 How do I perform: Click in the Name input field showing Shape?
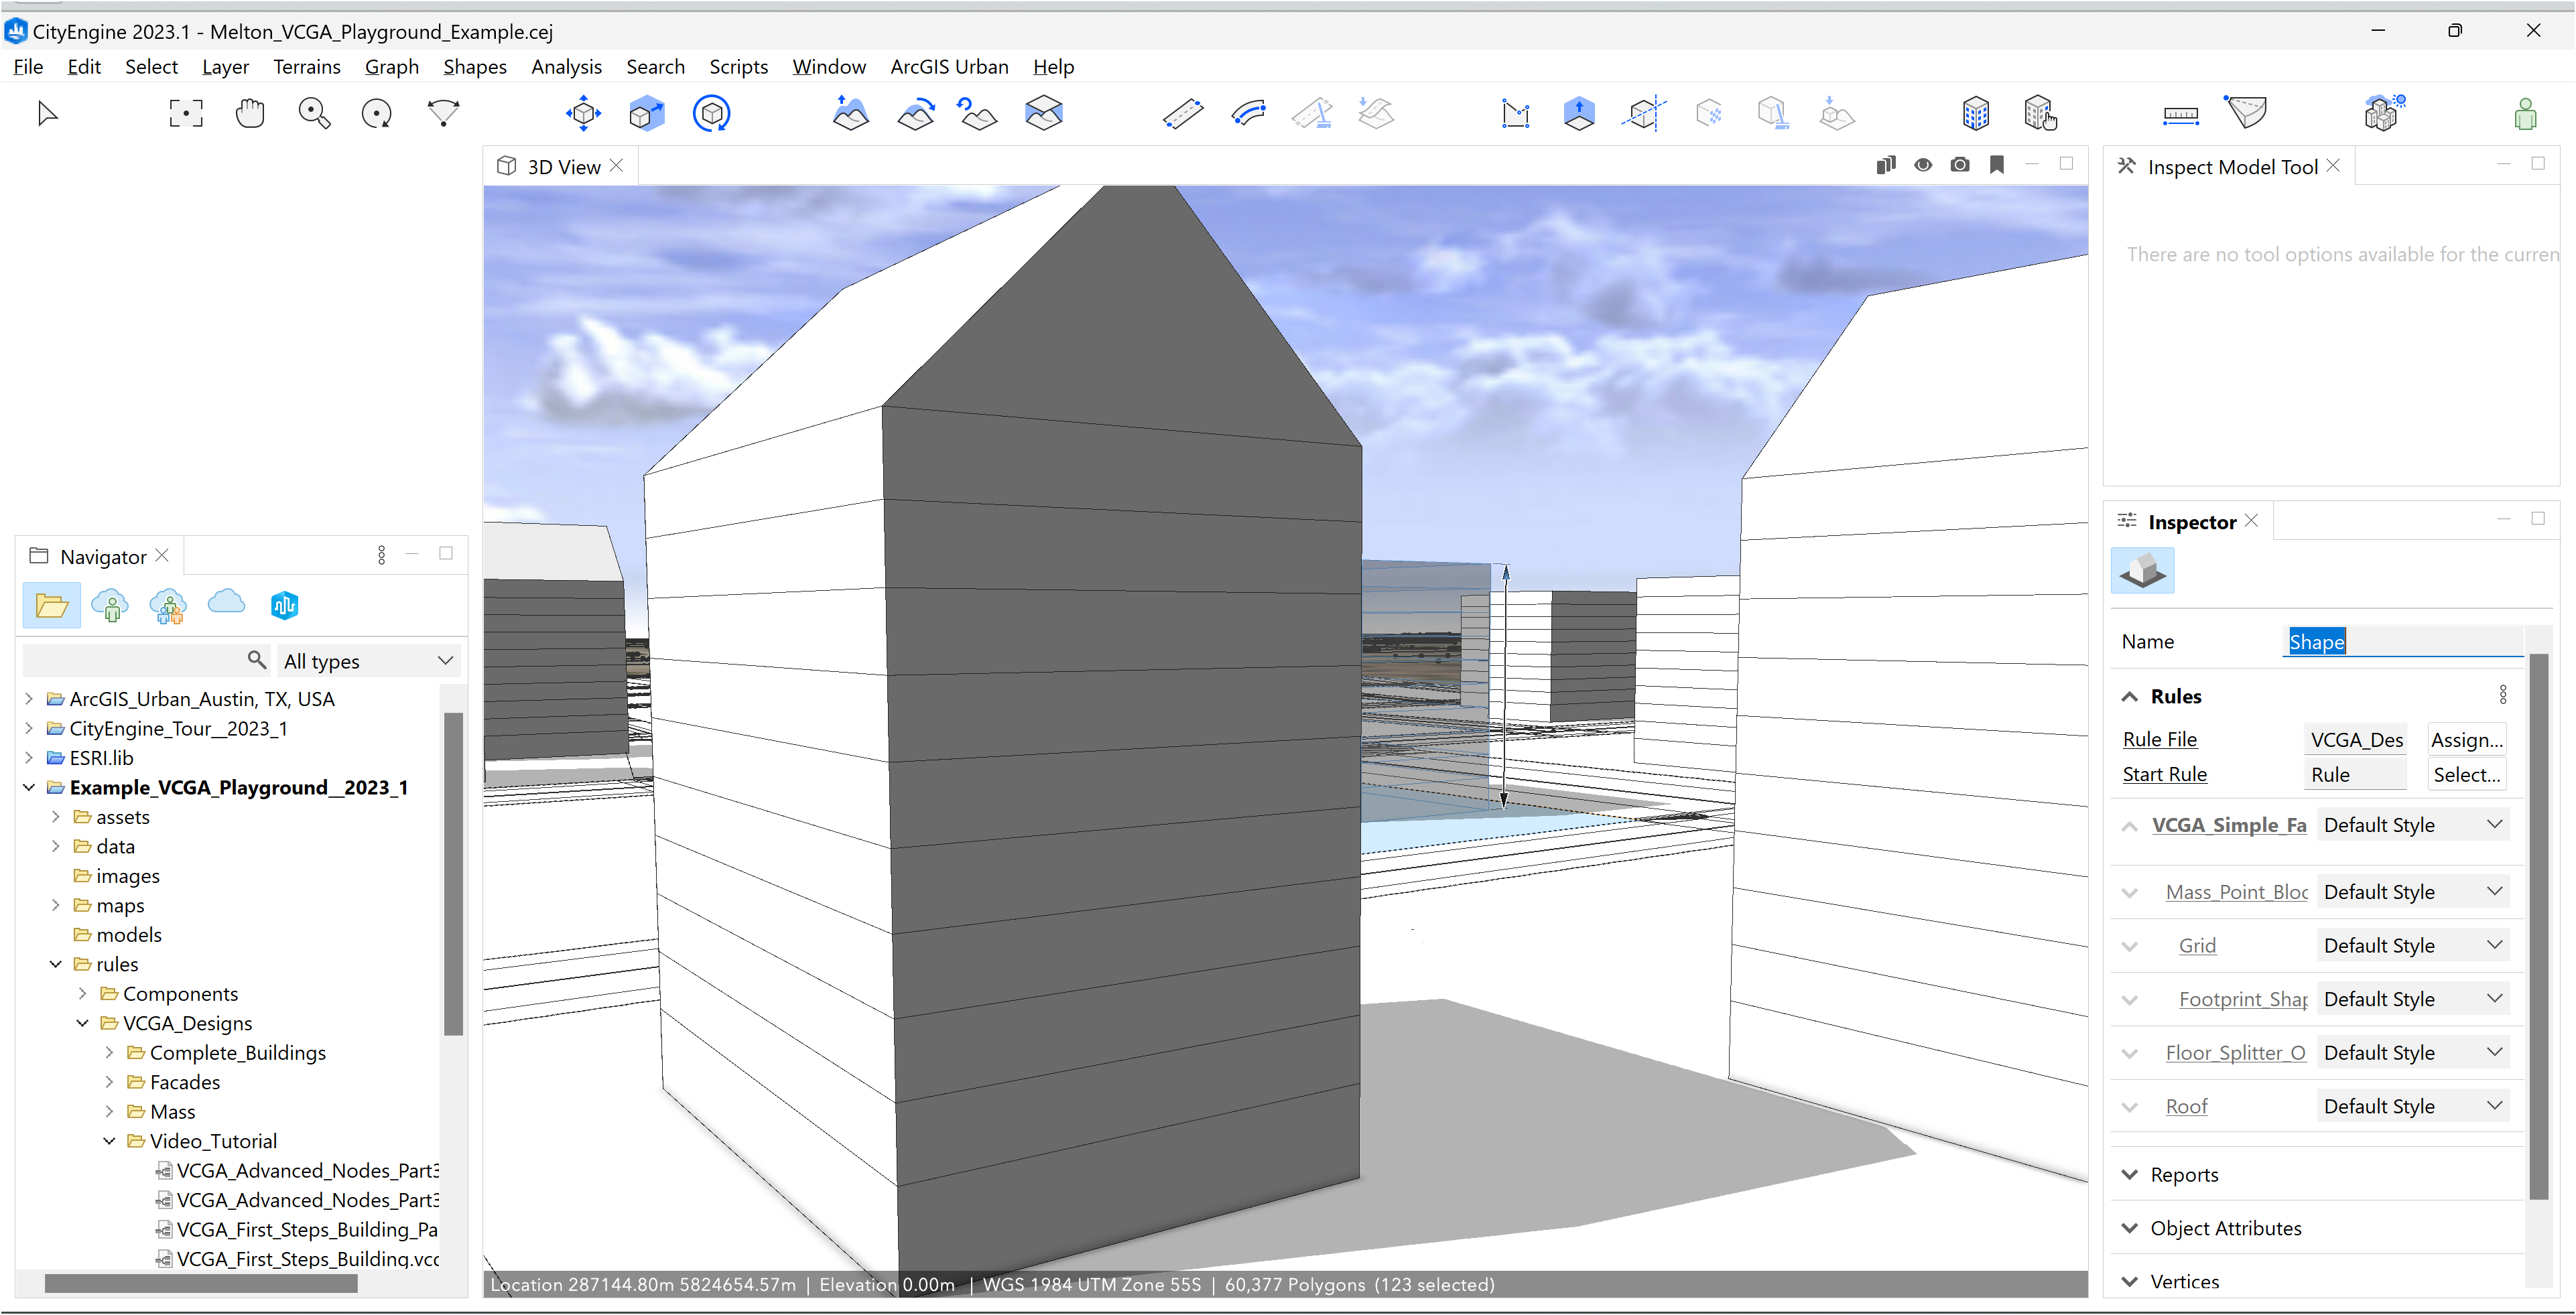2400,641
